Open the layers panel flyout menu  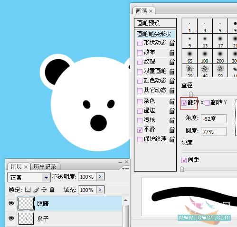point(126,169)
